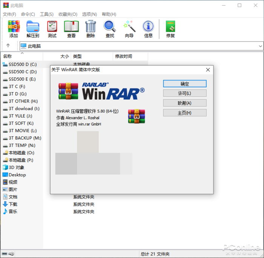Screen dimensions: 264x258
Task: Select the 3D 对象 folder icon
Action: (5, 167)
